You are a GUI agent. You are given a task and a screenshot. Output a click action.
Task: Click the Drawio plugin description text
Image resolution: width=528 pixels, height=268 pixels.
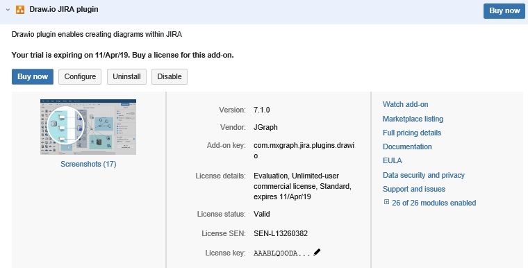click(x=97, y=34)
